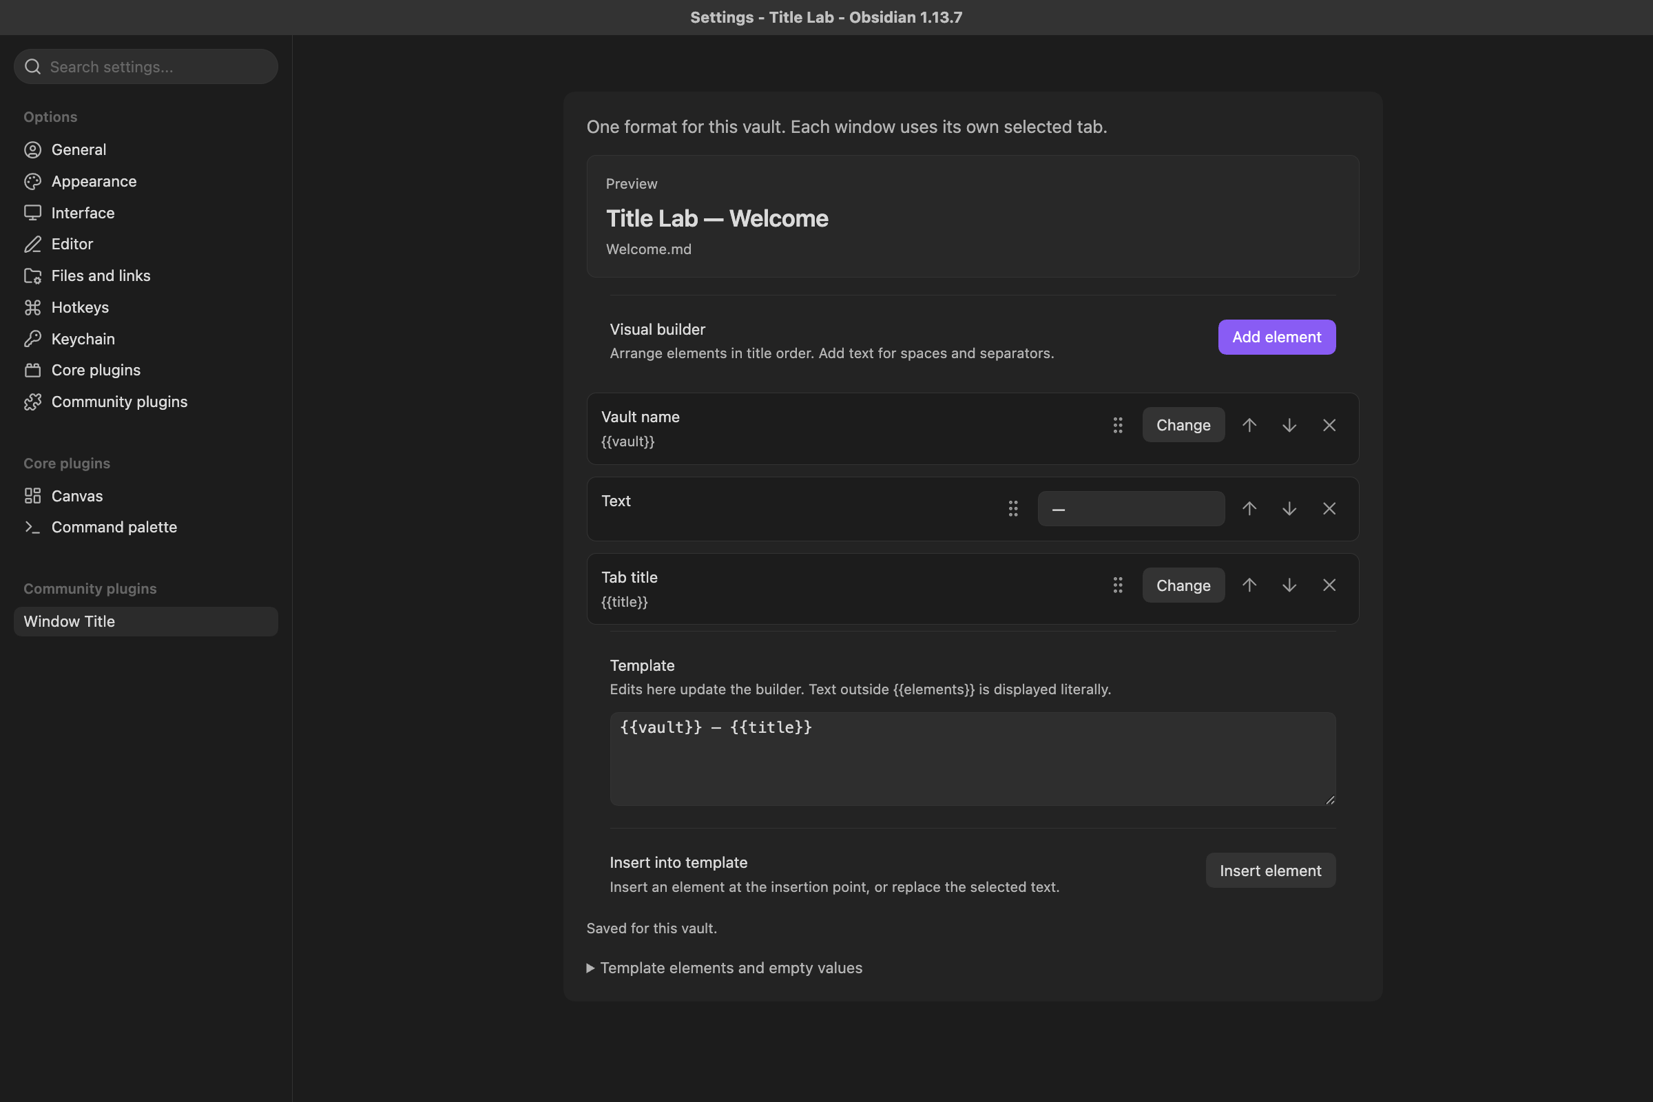
Task: Click the template resize grip corner
Action: click(1330, 800)
